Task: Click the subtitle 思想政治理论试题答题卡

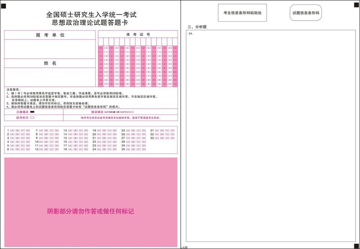Action: (x=90, y=23)
